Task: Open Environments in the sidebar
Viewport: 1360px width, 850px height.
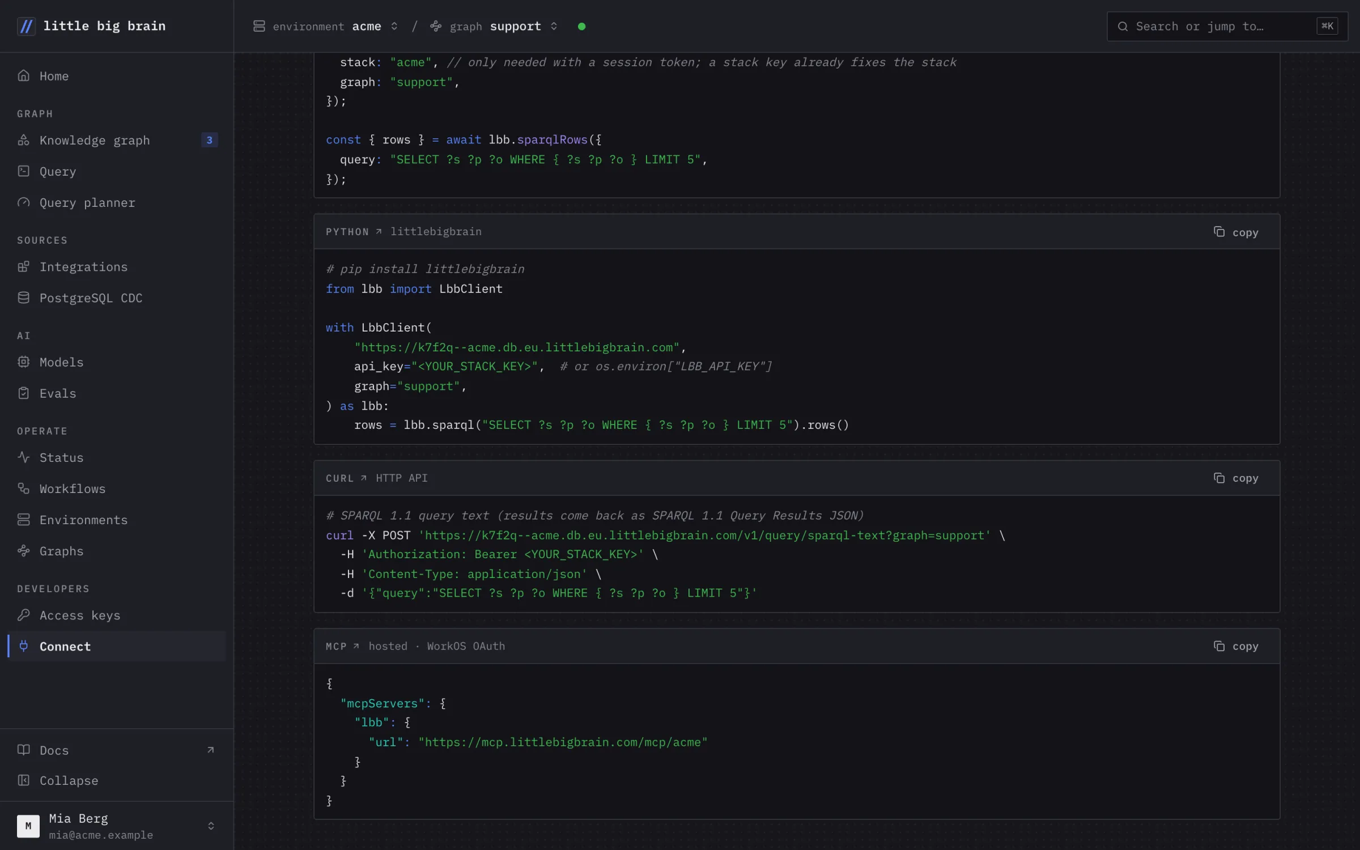Action: point(117,520)
